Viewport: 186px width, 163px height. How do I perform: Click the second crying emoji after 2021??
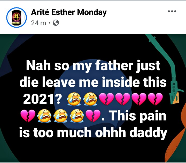point(90,99)
